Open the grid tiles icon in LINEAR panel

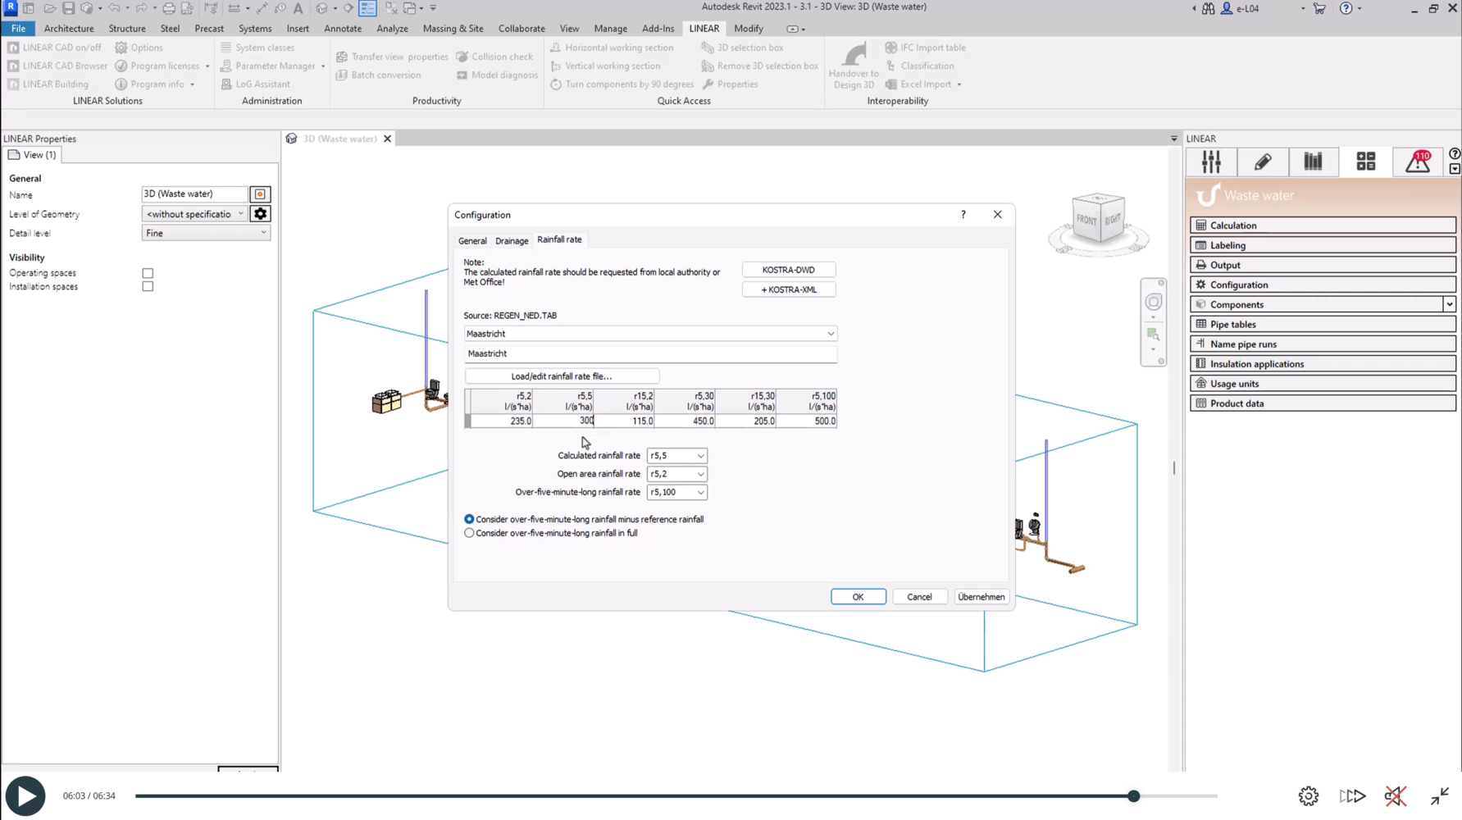pos(1365,162)
